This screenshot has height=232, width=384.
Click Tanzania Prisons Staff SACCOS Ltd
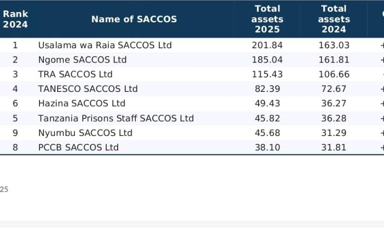tap(116, 118)
